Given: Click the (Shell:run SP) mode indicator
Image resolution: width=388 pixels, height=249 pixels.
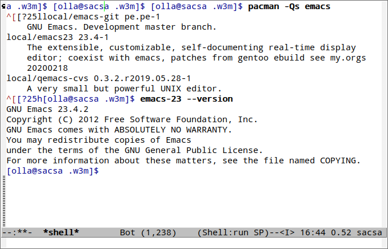Looking at the screenshot, I should (x=233, y=232).
